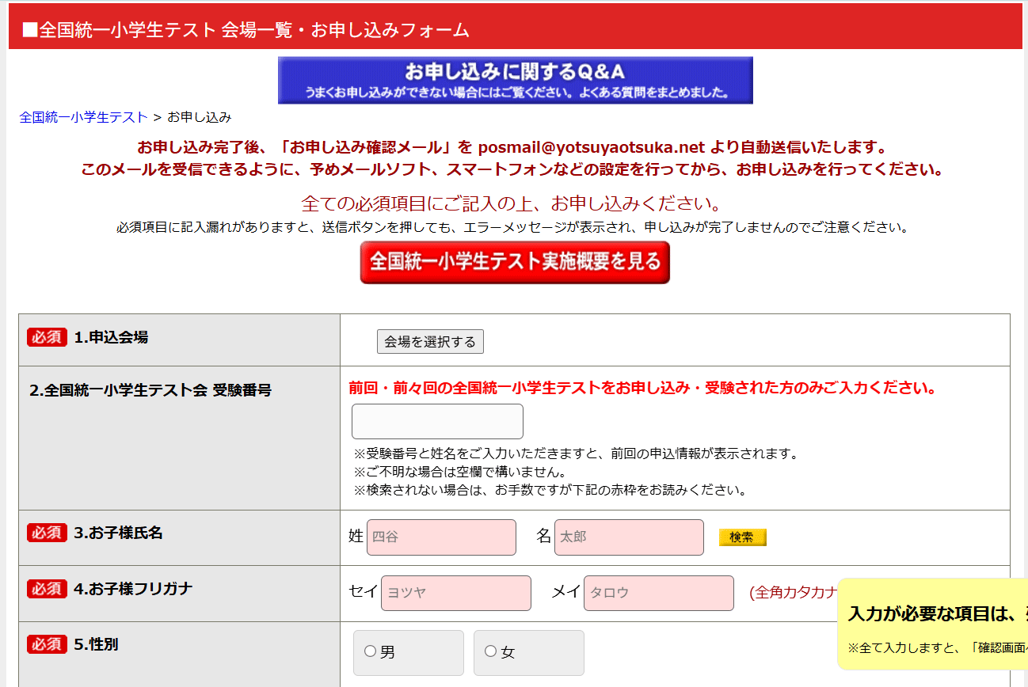Click the yellow 検索 button

click(x=742, y=537)
